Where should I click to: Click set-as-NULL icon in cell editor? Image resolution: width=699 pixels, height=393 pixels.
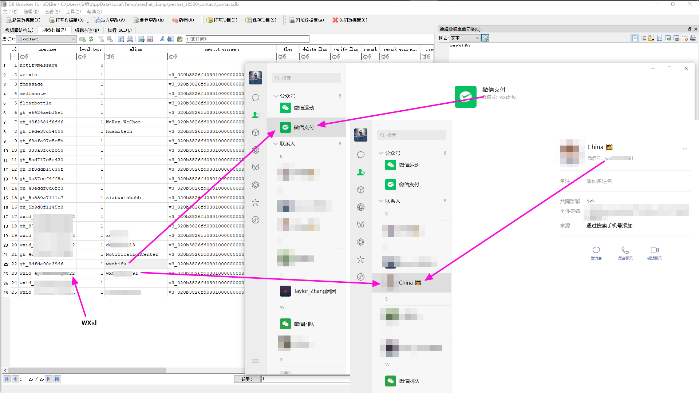pyautogui.click(x=685, y=38)
